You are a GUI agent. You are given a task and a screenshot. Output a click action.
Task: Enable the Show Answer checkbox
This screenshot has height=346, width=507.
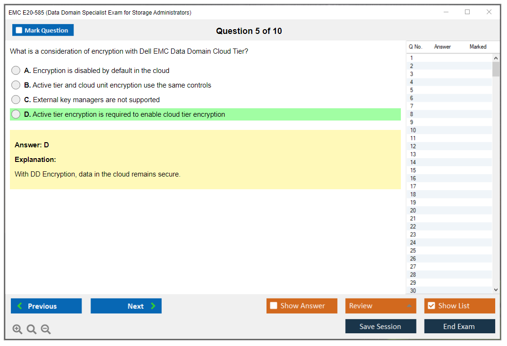(274, 306)
